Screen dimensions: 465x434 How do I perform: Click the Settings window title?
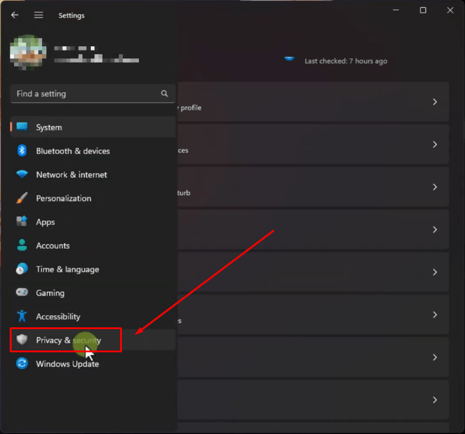point(71,15)
